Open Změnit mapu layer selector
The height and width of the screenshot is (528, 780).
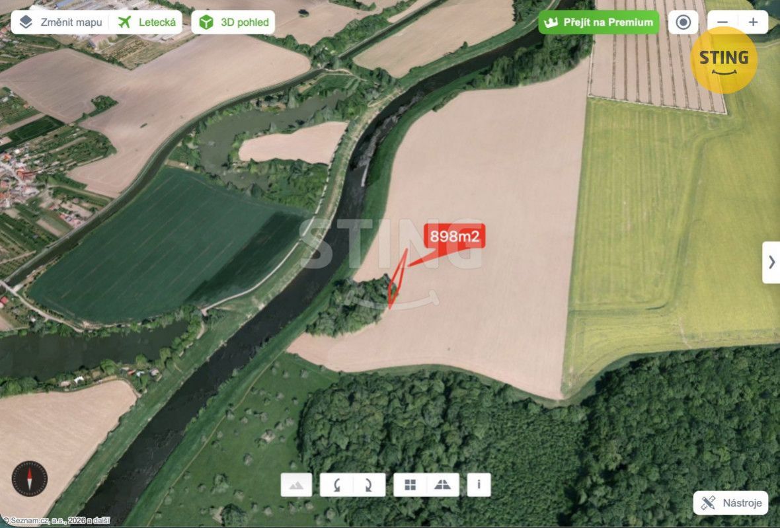click(x=61, y=22)
